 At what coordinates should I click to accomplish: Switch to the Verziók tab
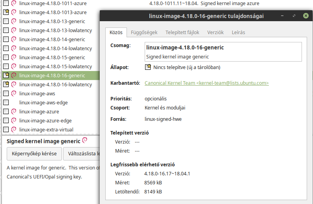[215, 33]
